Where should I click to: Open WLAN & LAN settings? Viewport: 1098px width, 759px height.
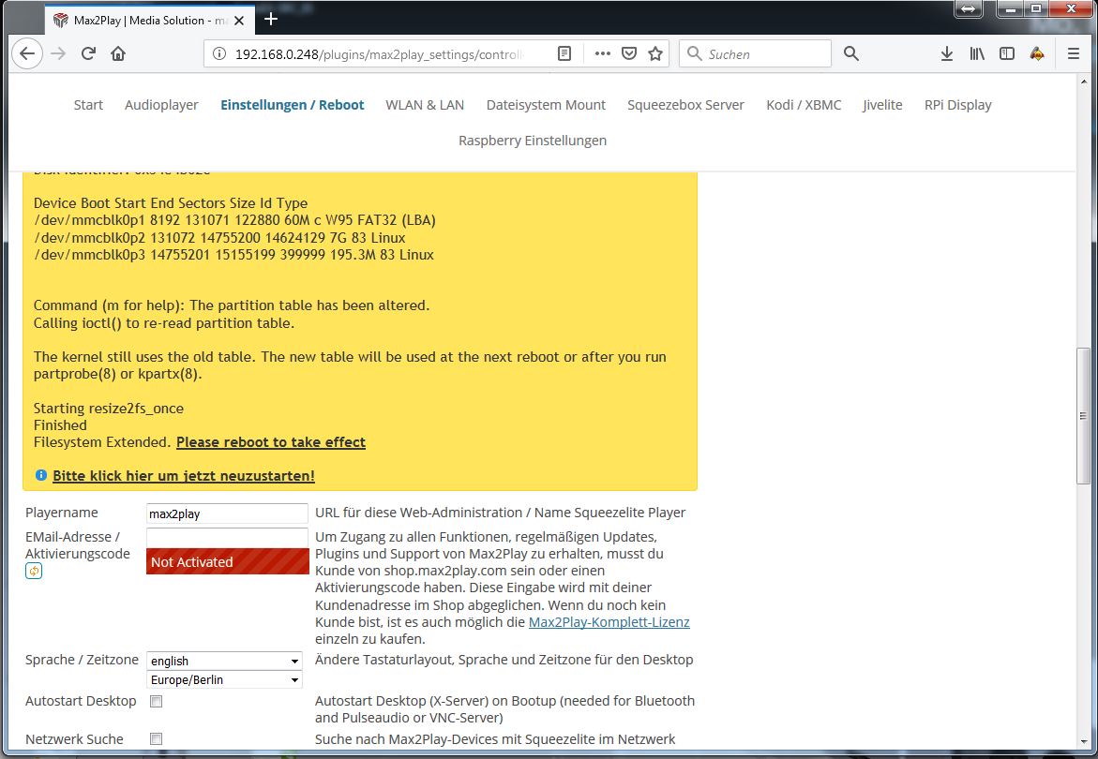tap(425, 105)
